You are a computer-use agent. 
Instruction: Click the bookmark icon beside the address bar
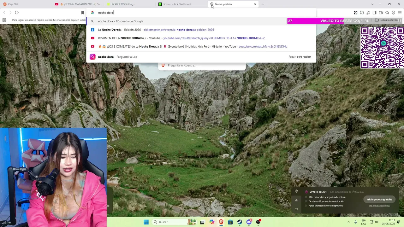tap(83, 13)
